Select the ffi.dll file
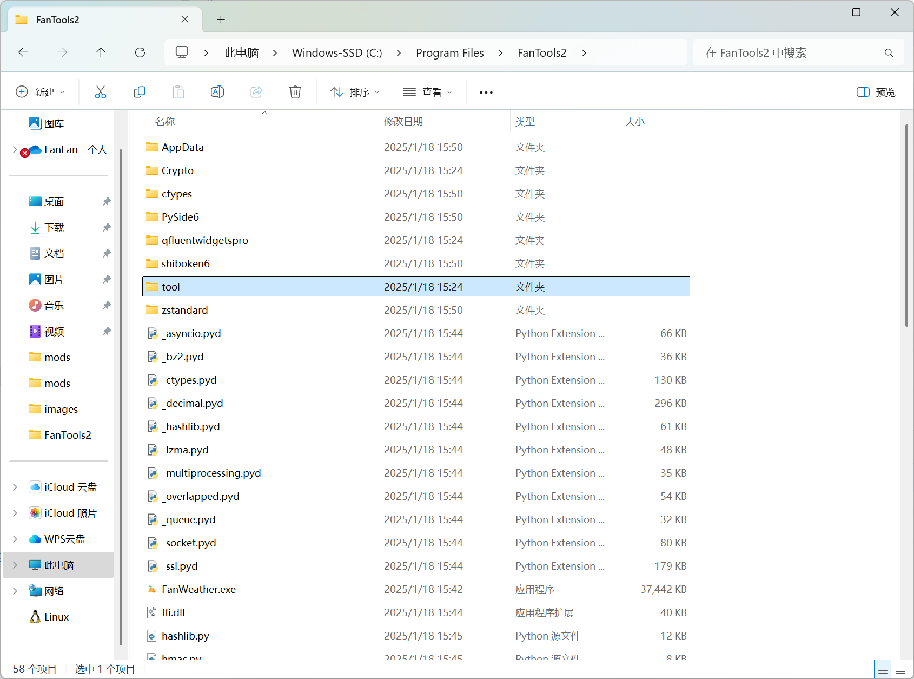 (x=416, y=612)
